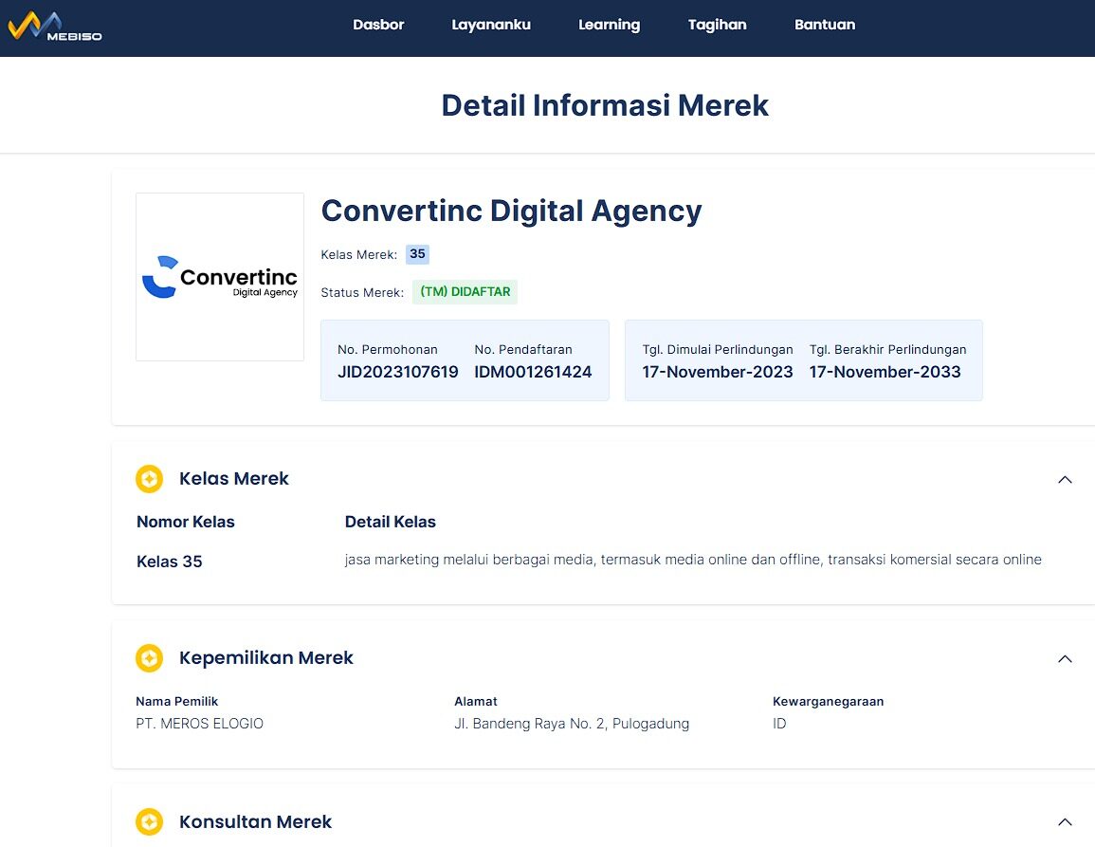Collapse the Kepemilikan Merek section

point(1065,659)
